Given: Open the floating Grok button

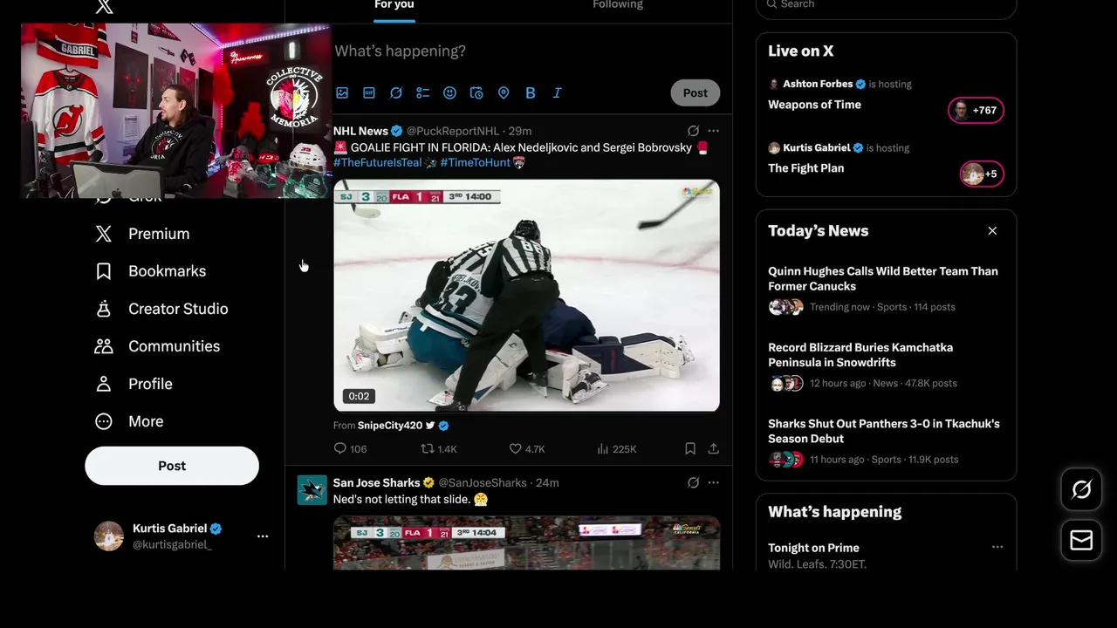Looking at the screenshot, I should [x=1081, y=490].
